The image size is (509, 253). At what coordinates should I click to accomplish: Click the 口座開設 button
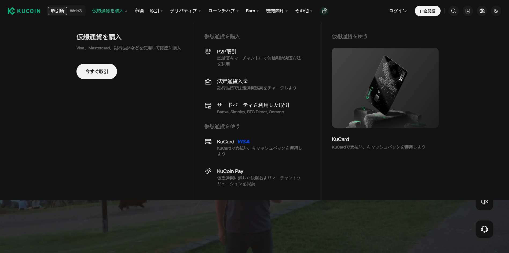427,11
